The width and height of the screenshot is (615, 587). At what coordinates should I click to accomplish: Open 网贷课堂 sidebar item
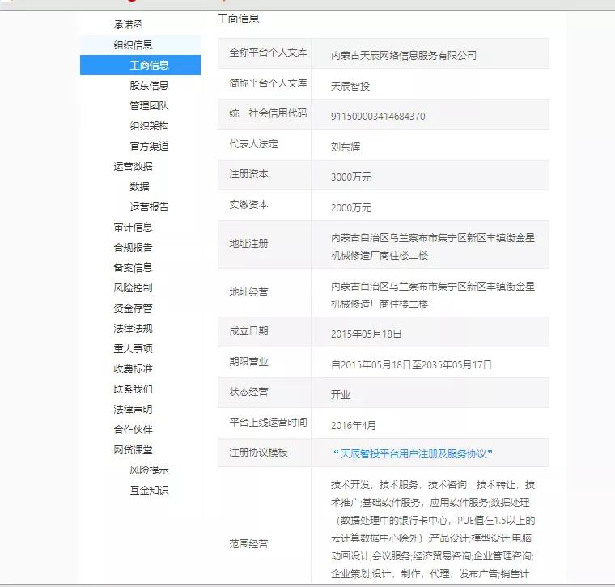tap(133, 449)
